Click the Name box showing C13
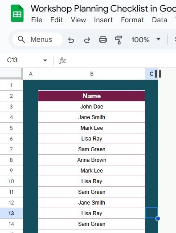This screenshot has width=176, height=233. click(x=12, y=60)
